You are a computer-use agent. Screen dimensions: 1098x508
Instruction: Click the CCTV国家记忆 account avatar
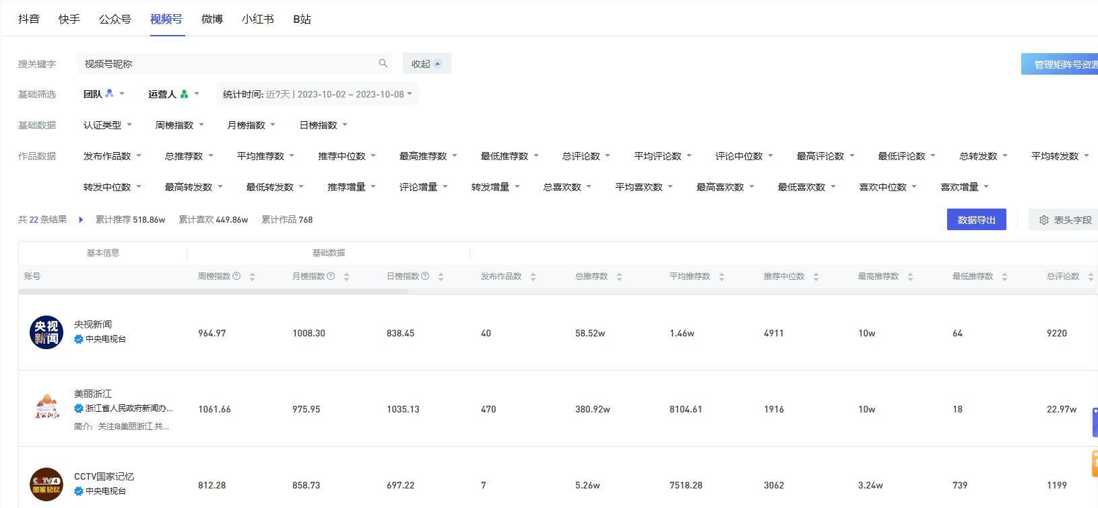point(46,484)
